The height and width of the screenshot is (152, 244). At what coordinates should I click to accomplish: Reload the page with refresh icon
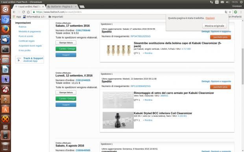(24, 12)
